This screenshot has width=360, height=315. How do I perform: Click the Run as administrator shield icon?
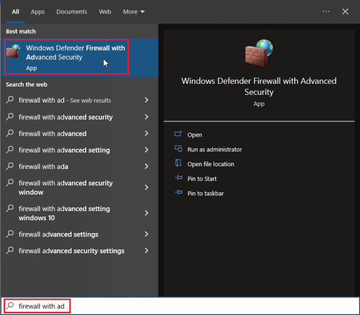coord(179,149)
